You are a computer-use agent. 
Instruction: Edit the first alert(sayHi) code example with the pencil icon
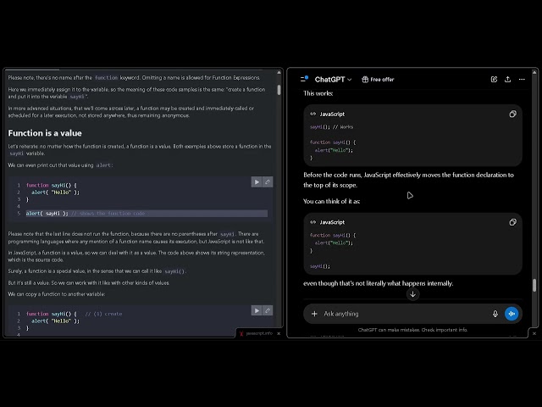[268, 182]
